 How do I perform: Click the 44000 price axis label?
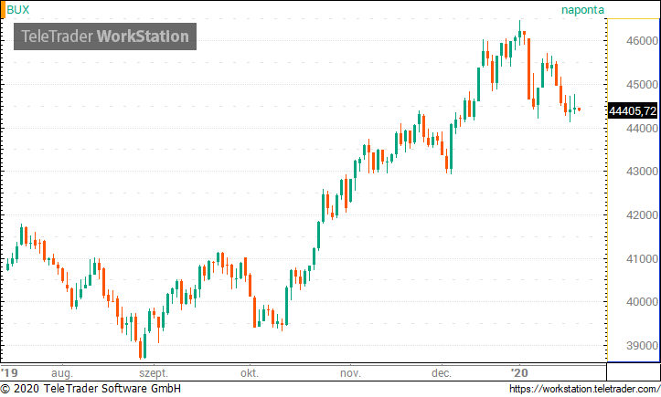642,129
